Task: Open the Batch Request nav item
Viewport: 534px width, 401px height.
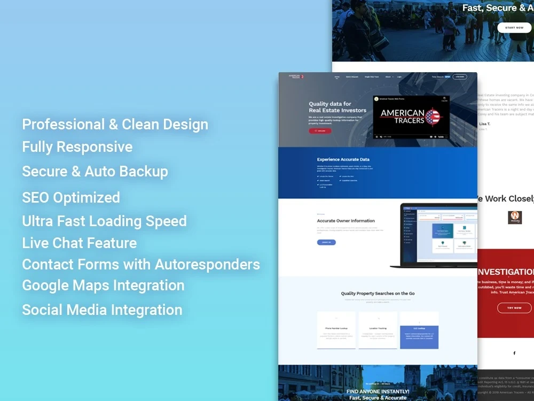Action: [352, 76]
